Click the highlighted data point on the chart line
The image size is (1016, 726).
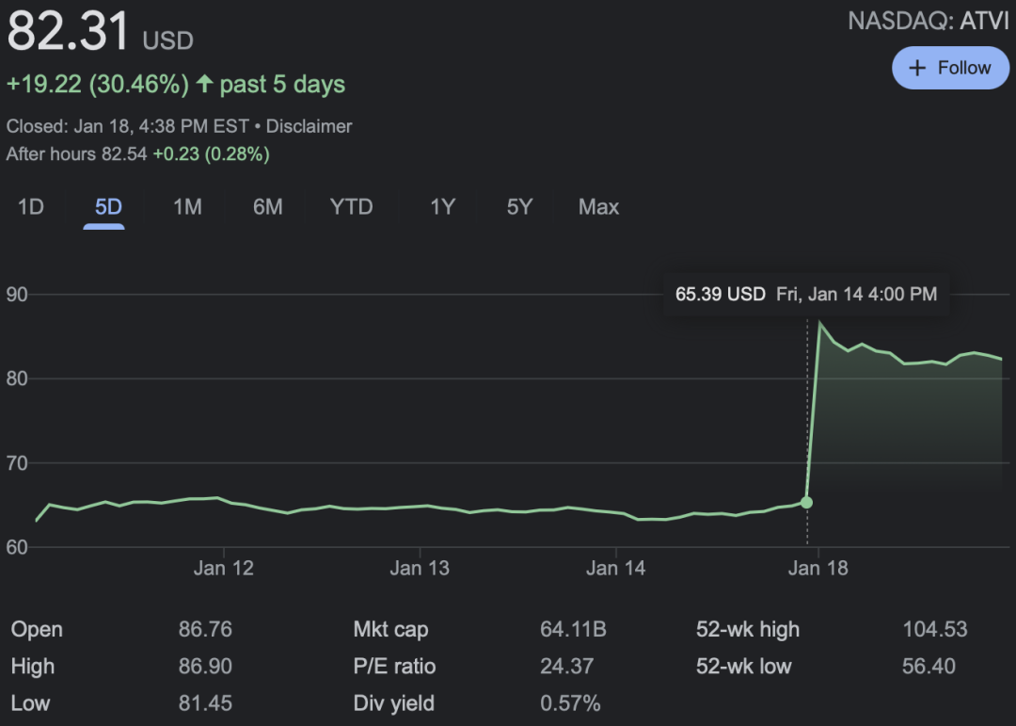[806, 502]
